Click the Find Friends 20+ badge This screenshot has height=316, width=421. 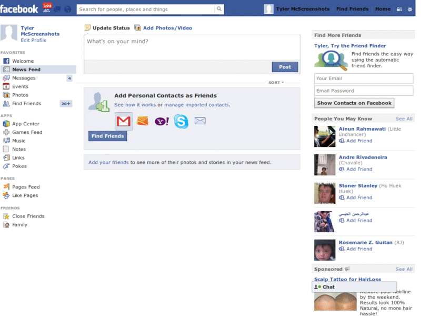coord(66,104)
